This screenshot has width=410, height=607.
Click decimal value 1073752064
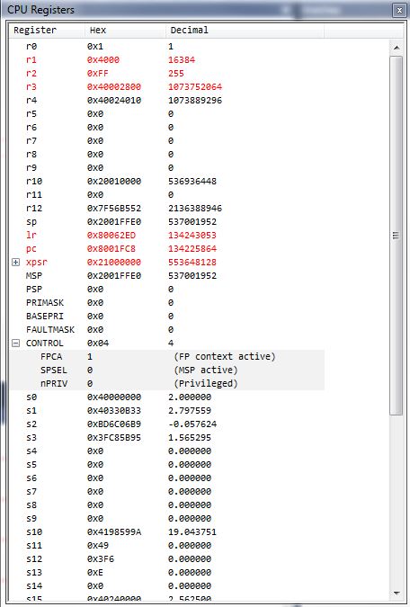pyautogui.click(x=195, y=87)
